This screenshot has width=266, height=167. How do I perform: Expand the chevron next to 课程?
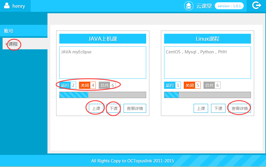[x=6, y=44]
